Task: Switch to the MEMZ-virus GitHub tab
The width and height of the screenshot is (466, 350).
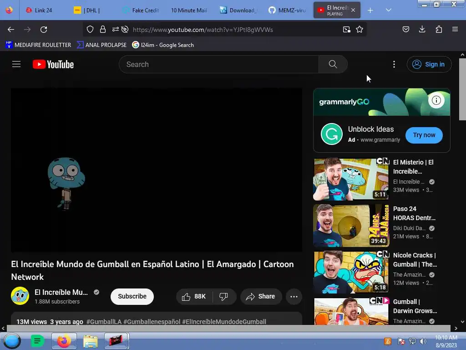Action: pyautogui.click(x=287, y=10)
